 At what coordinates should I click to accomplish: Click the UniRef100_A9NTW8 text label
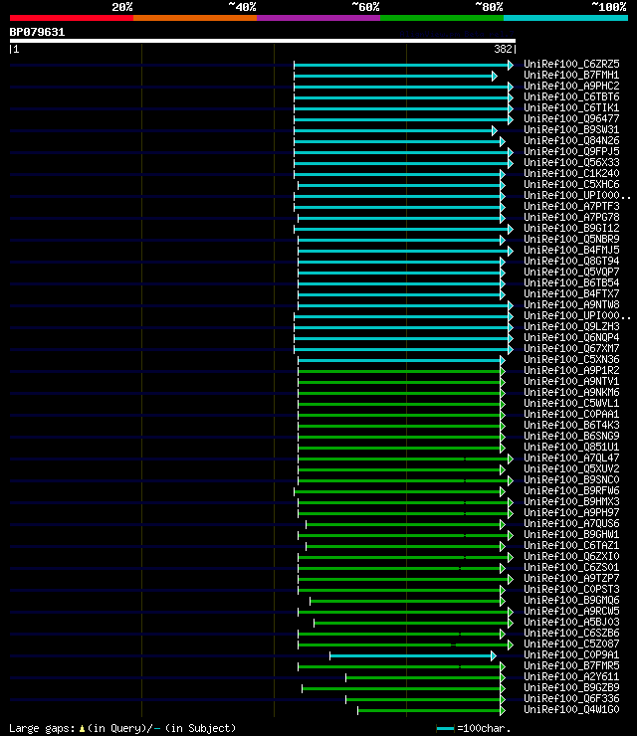coord(571,304)
